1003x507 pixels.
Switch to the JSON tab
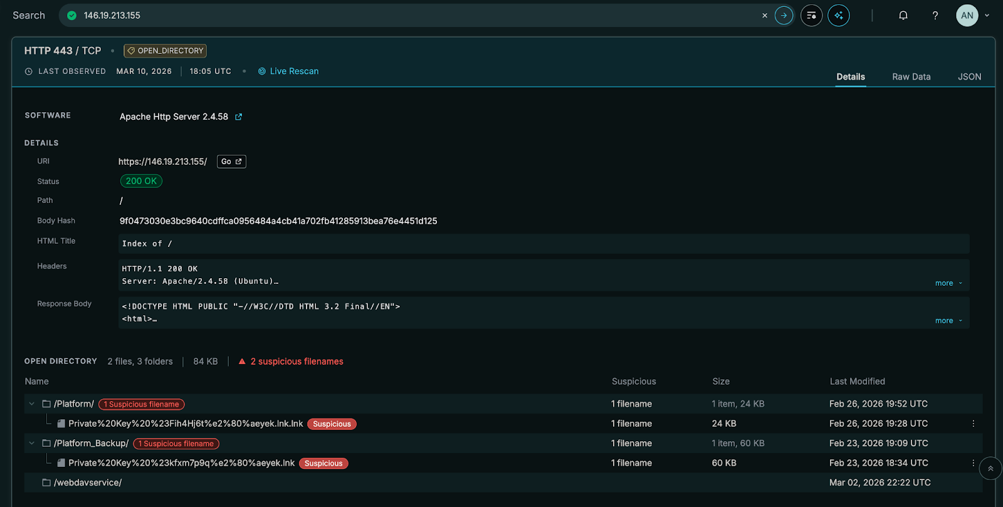coord(969,76)
